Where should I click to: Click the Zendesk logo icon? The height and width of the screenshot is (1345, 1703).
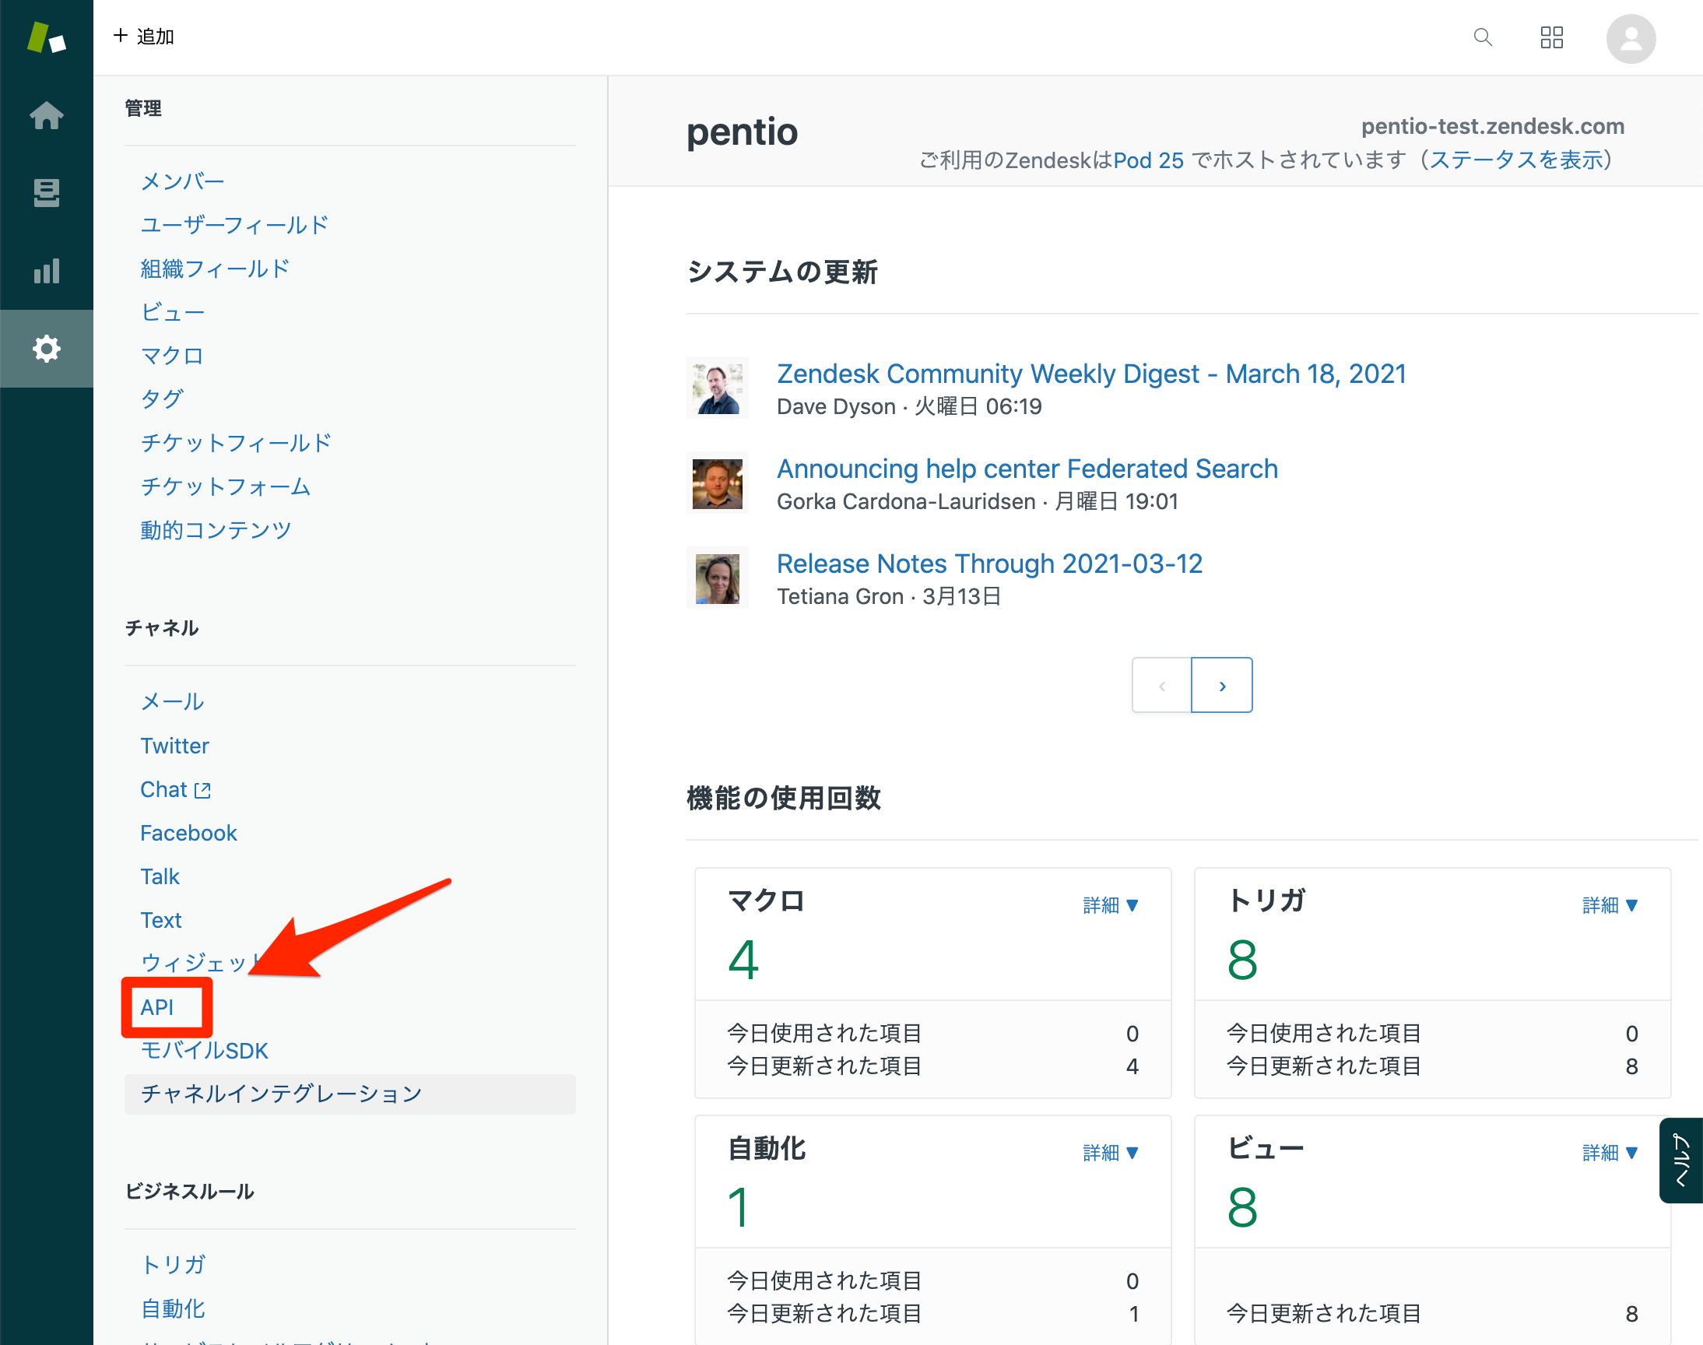[47, 37]
